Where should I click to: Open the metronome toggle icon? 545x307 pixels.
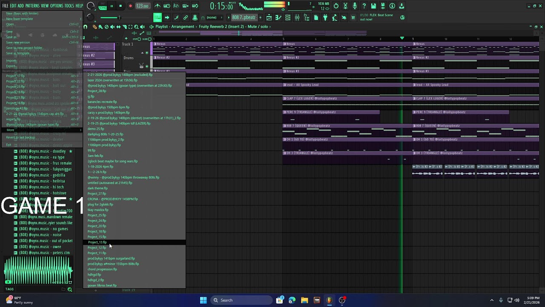coord(158,6)
